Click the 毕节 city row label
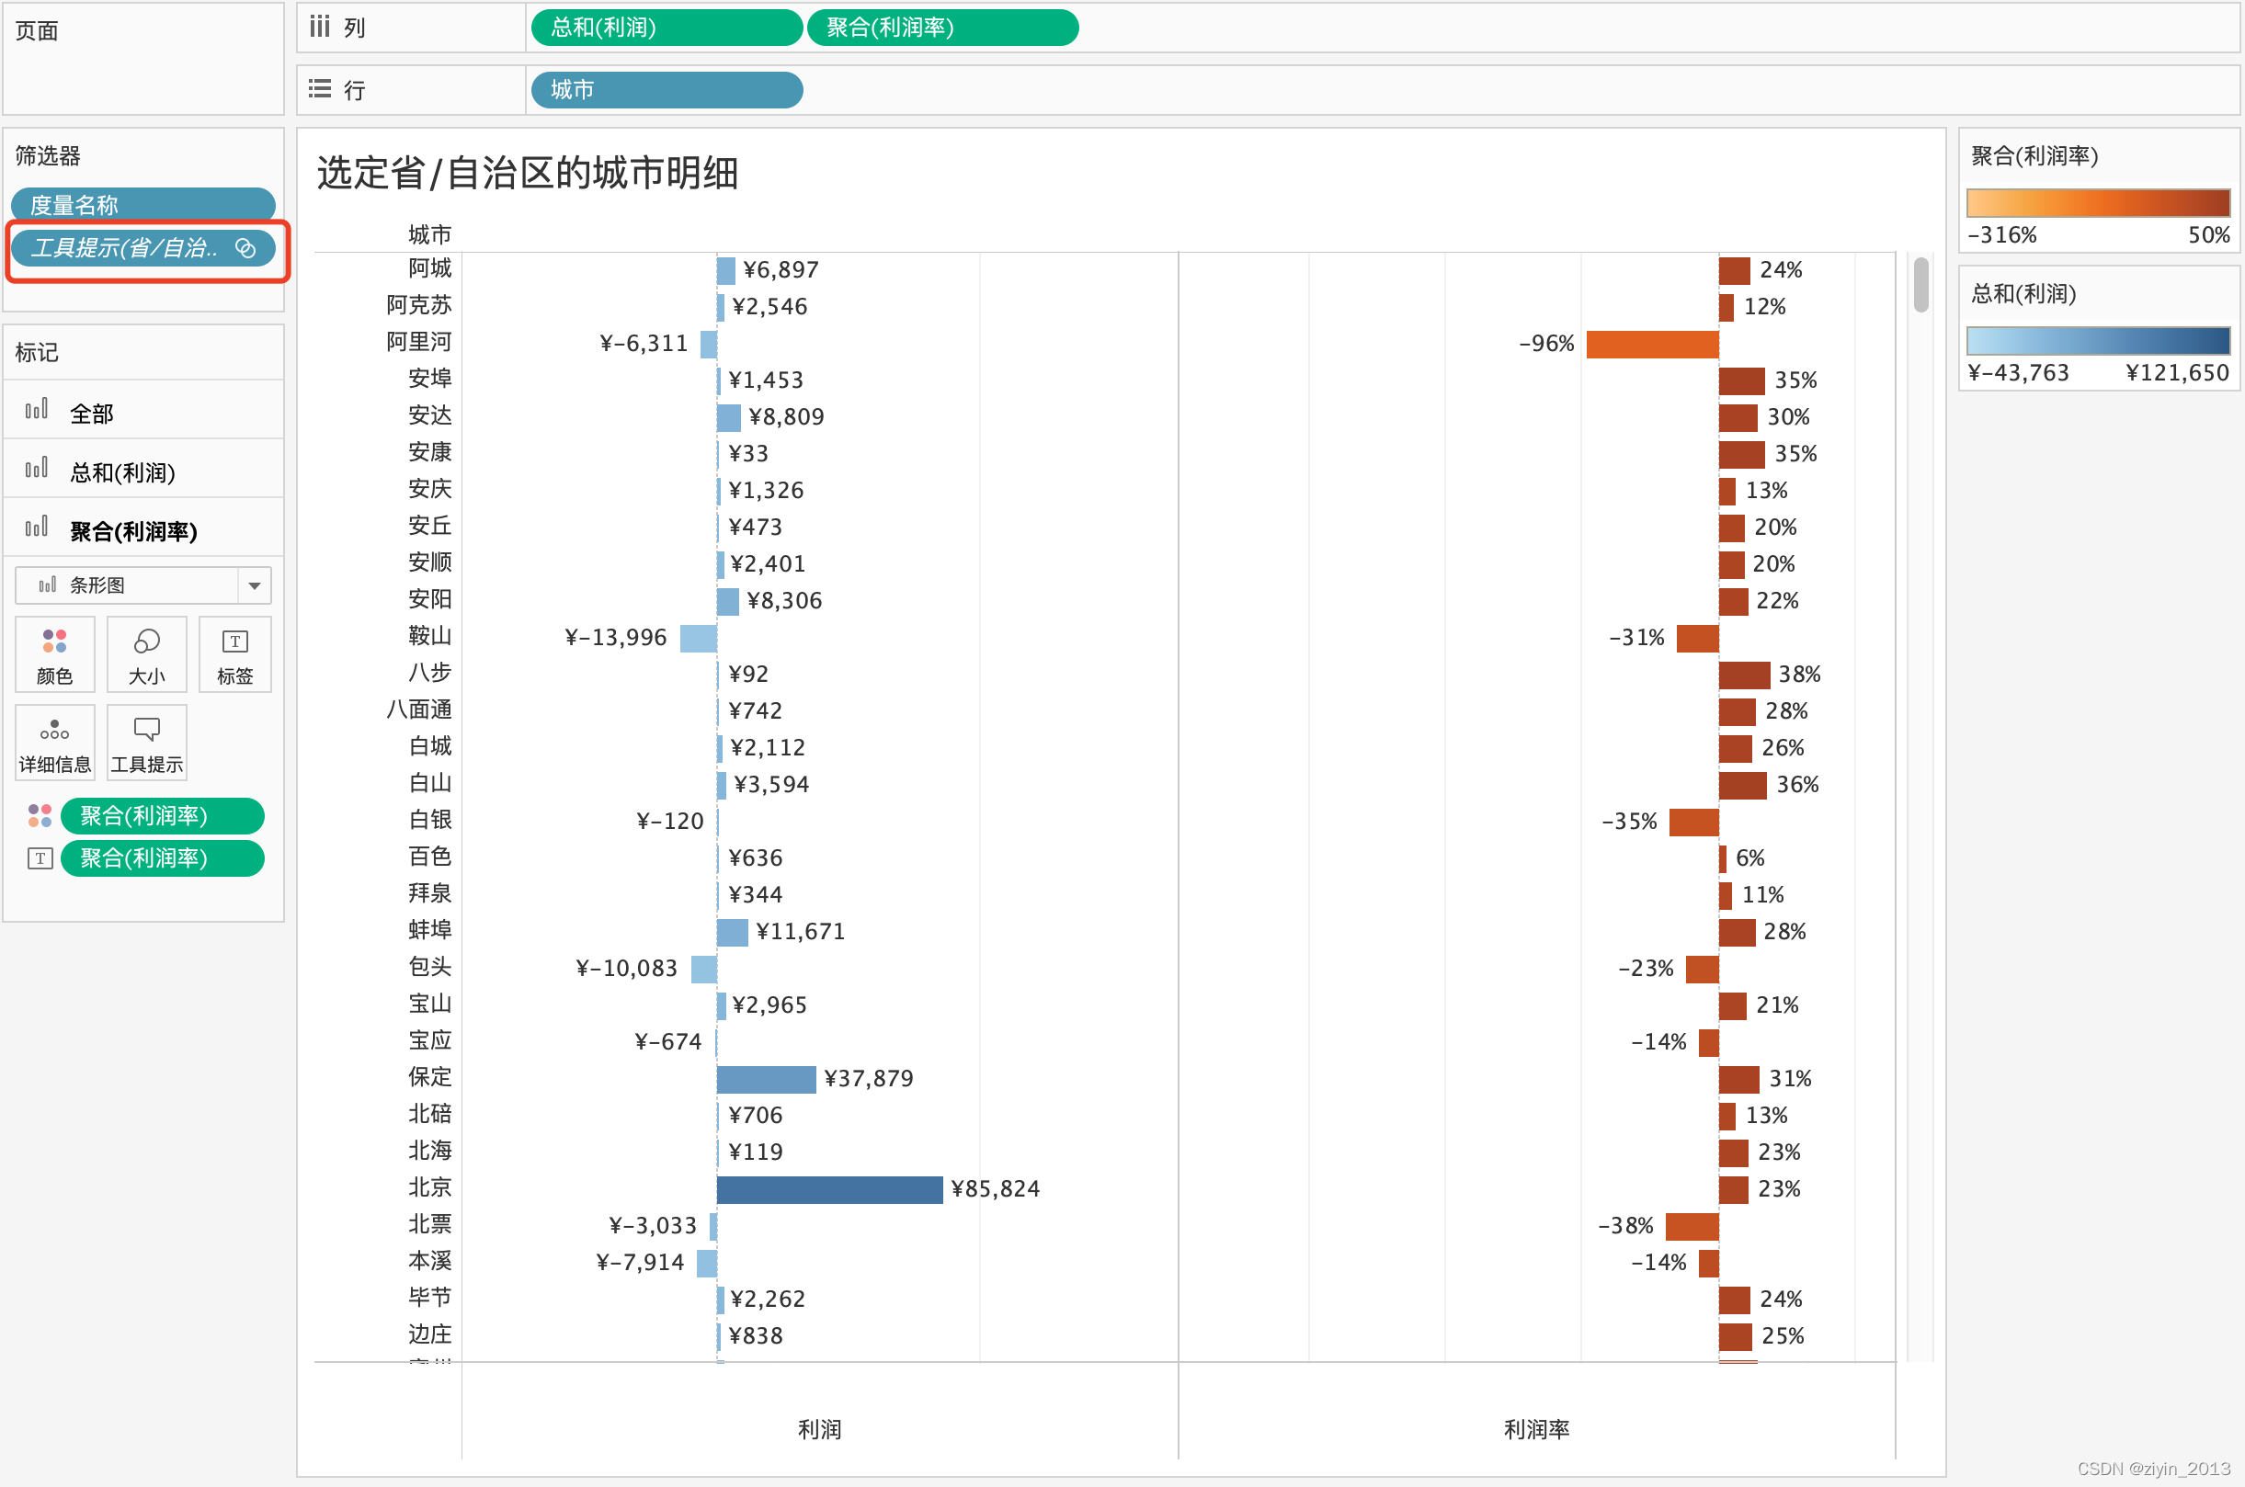The width and height of the screenshot is (2245, 1487). click(429, 1298)
